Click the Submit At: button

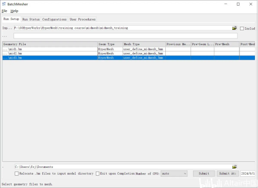coord(228,174)
